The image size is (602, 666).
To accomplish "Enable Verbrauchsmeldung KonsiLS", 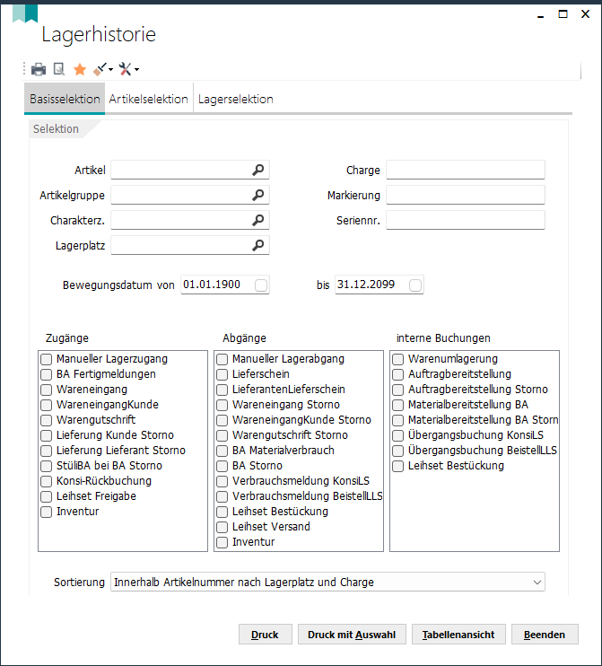I will tap(222, 481).
